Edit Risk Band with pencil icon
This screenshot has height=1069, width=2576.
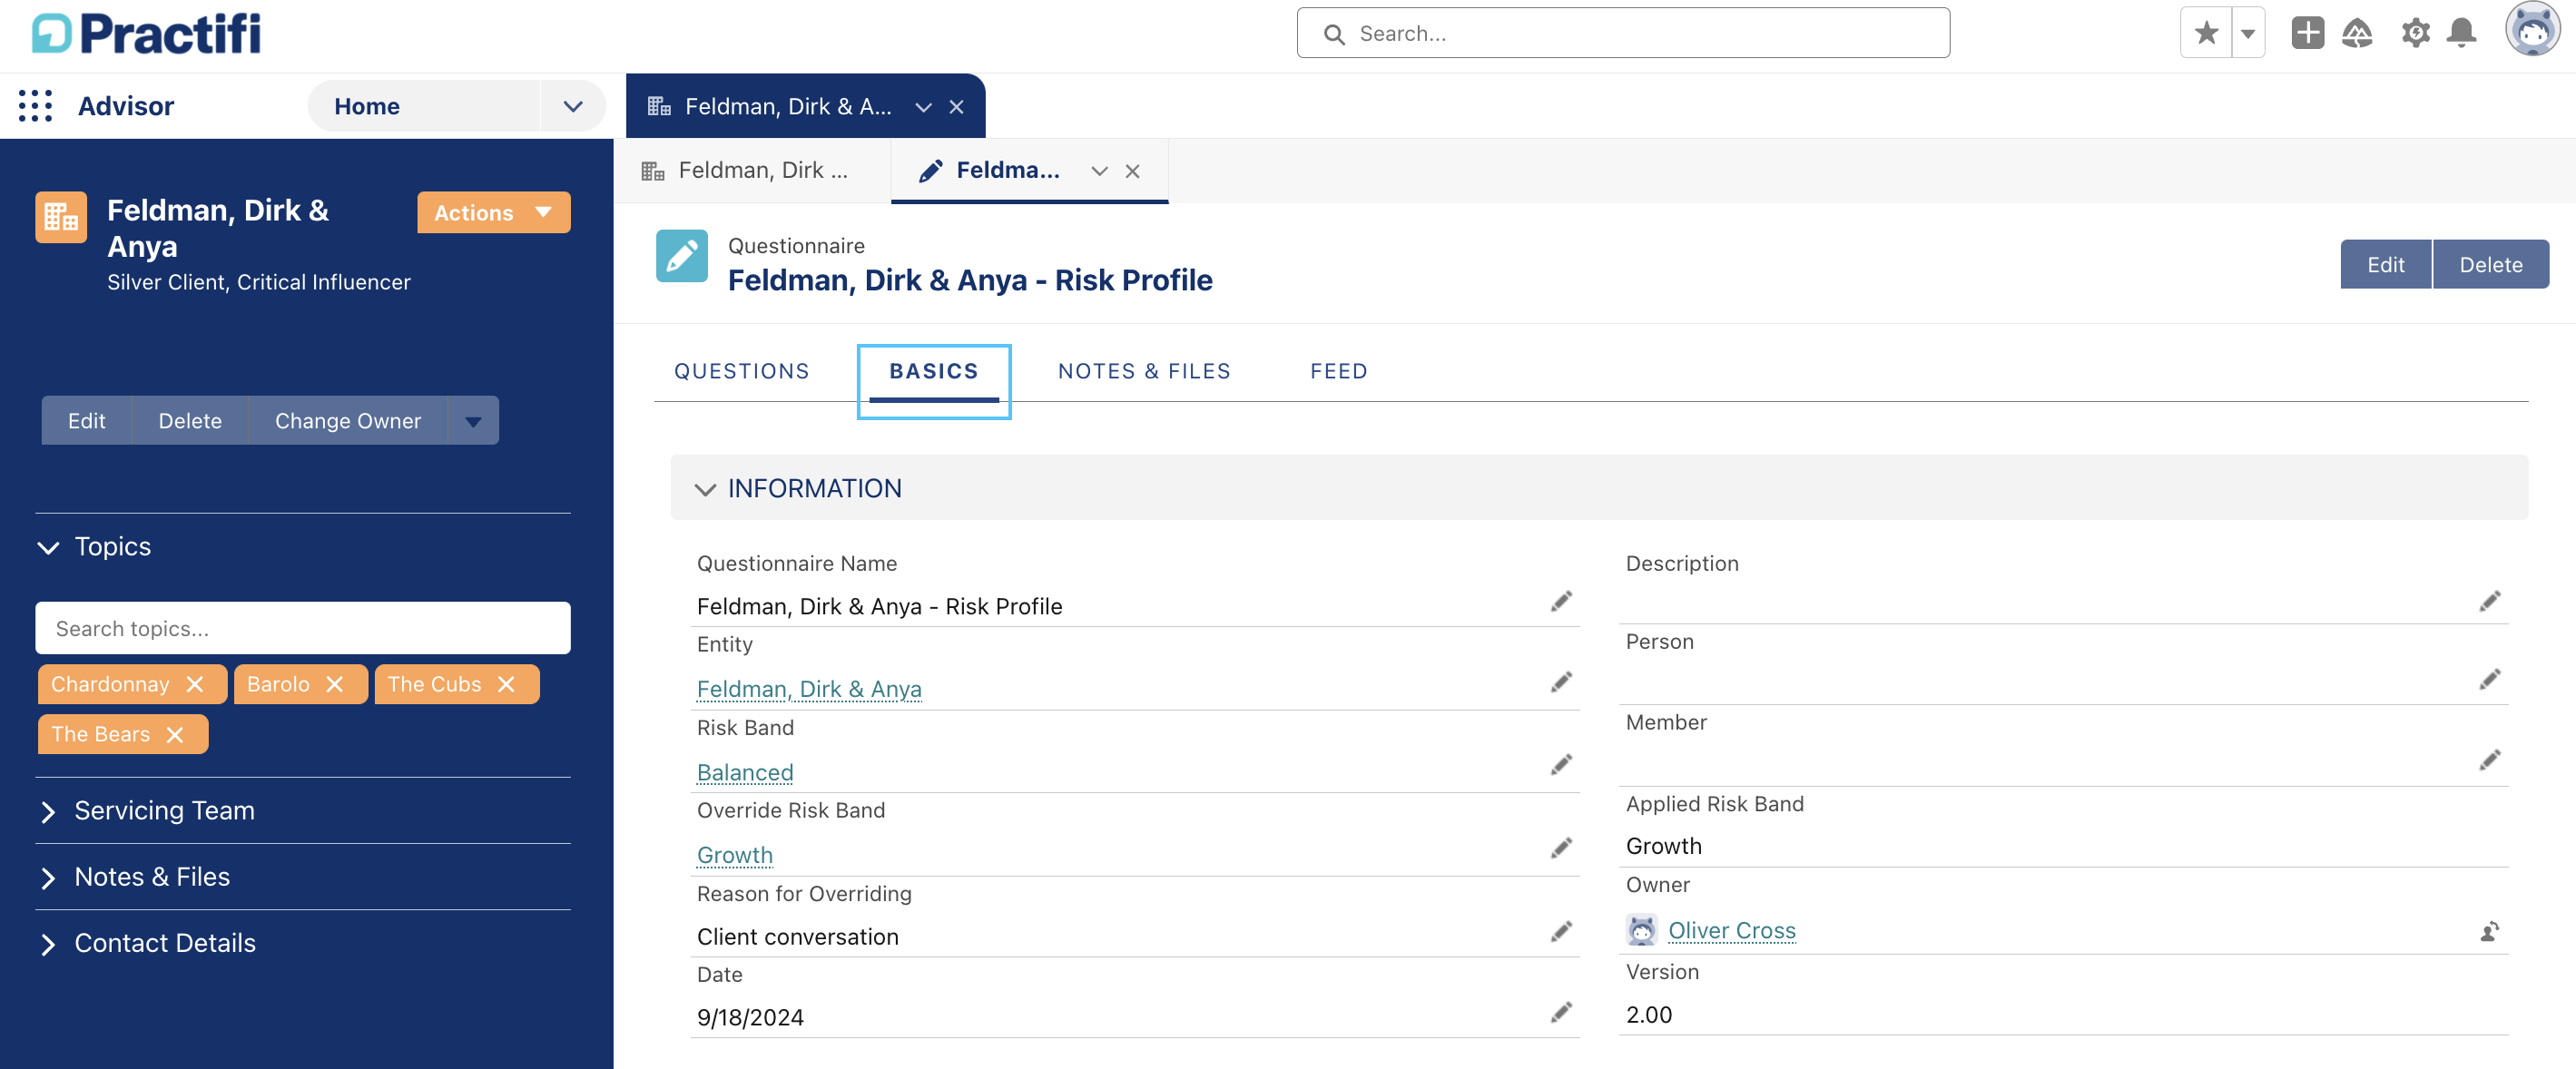(x=1561, y=765)
